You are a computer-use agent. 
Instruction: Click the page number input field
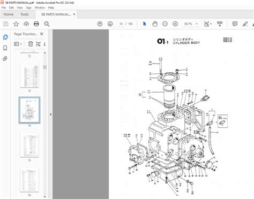121,24
